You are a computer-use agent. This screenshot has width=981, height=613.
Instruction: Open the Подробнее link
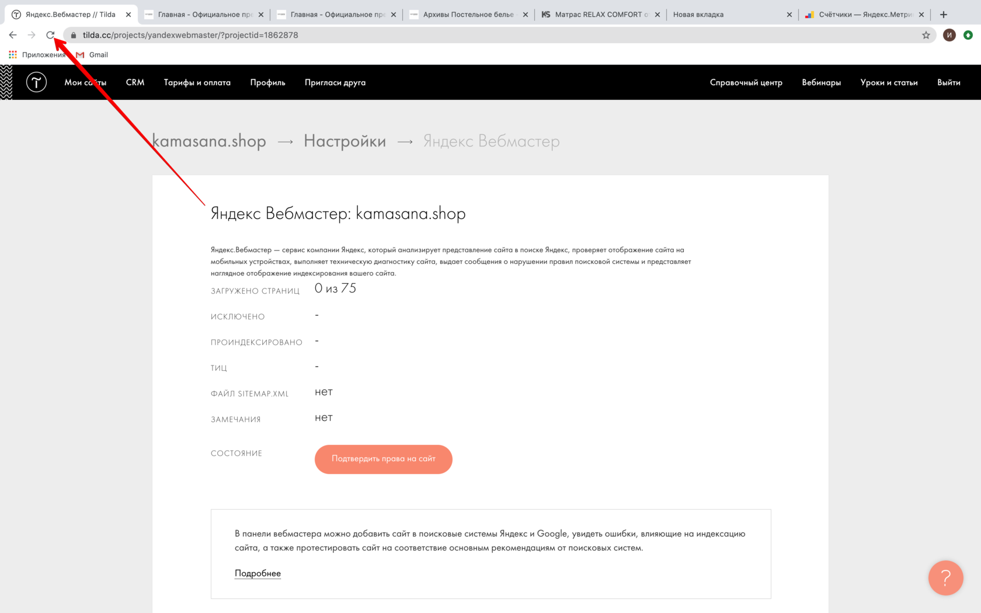point(258,573)
